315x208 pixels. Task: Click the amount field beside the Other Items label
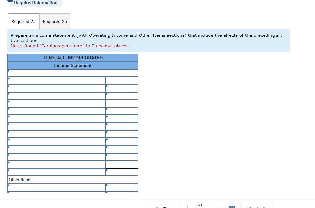point(122,179)
